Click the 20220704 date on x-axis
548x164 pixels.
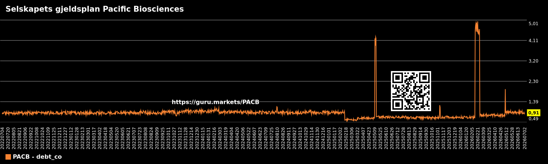tap(3, 138)
